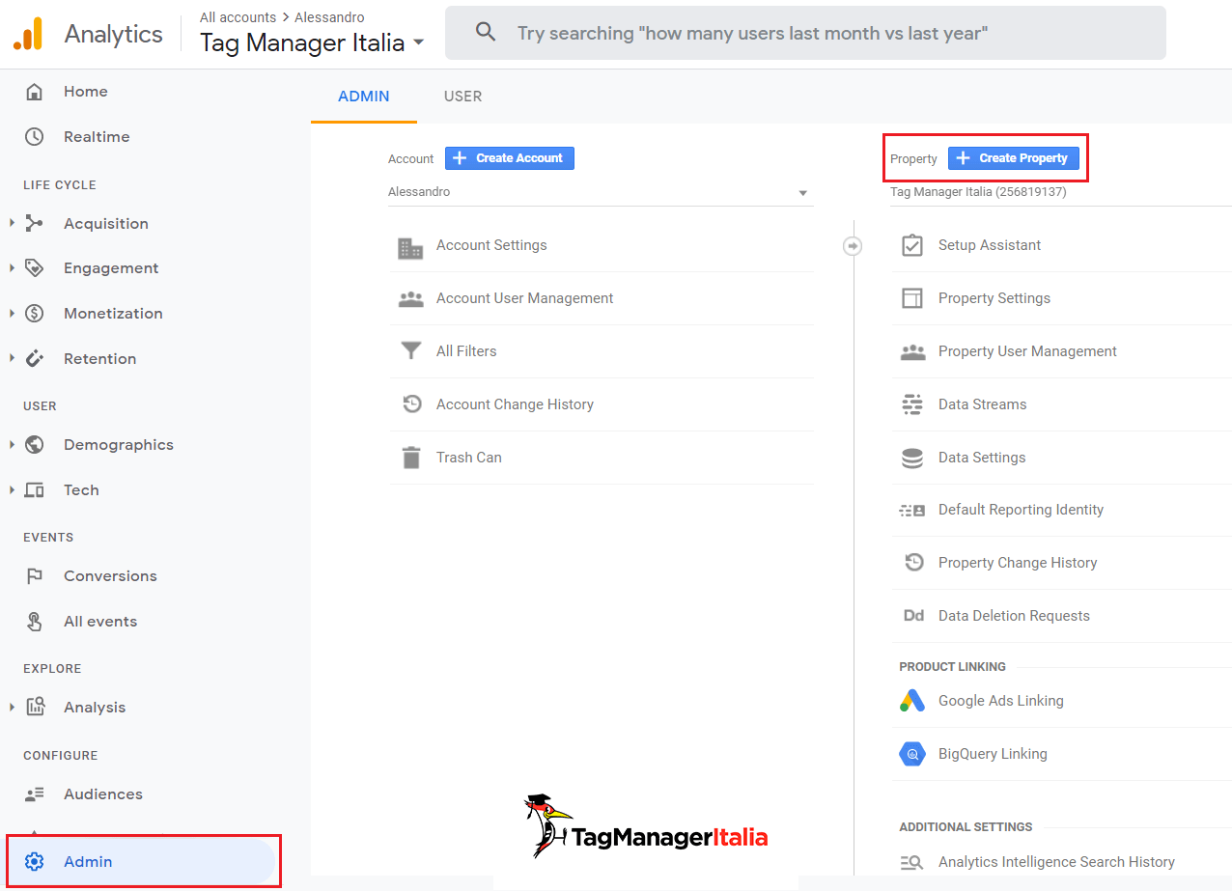The height and width of the screenshot is (891, 1232).
Task: Click the Tech devices icon
Action: tap(34, 489)
